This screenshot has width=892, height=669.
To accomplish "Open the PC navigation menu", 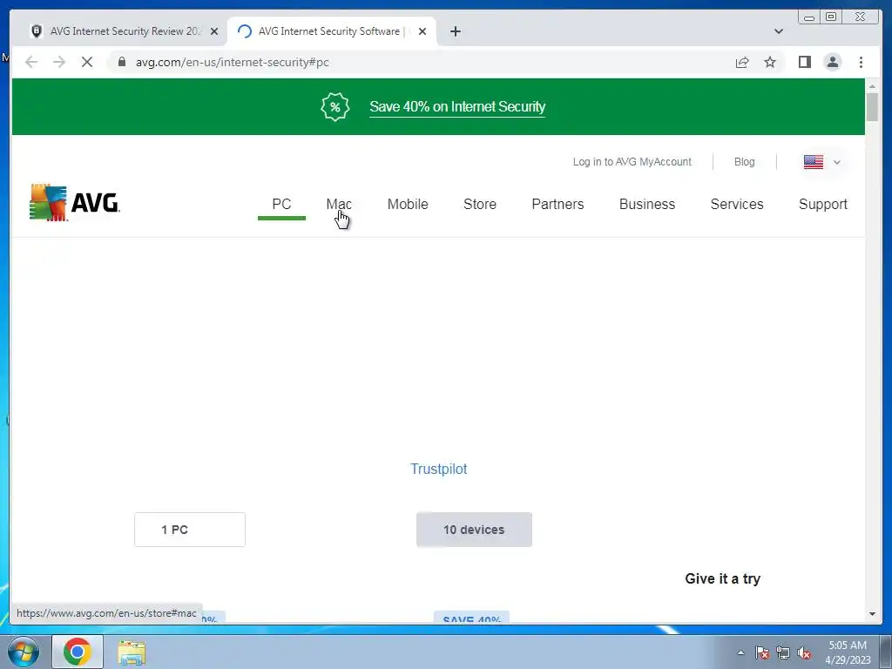I will pos(281,204).
